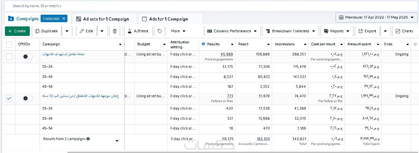Open A/B test with flask icon
The image size is (419, 153).
(138, 31)
